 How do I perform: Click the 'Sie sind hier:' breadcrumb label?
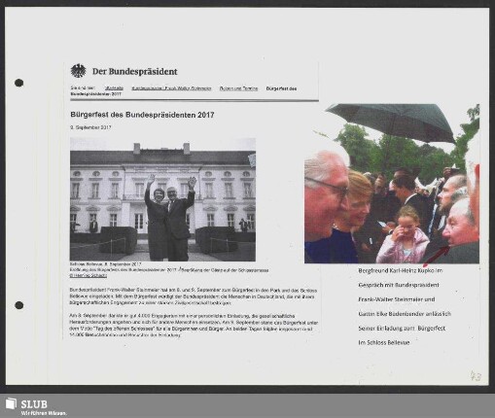pyautogui.click(x=83, y=88)
